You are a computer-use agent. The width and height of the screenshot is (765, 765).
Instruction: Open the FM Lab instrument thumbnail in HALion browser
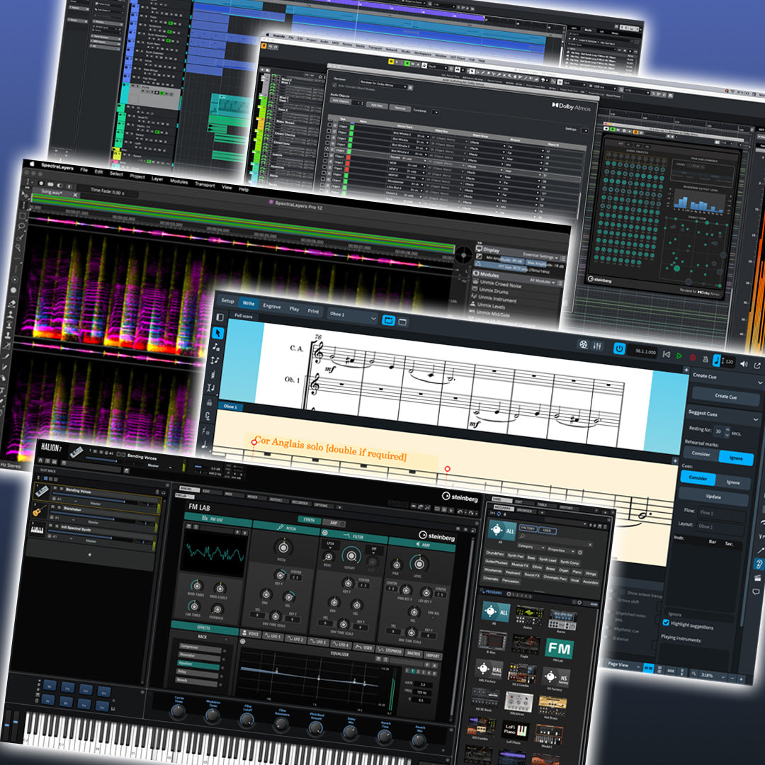click(x=559, y=648)
